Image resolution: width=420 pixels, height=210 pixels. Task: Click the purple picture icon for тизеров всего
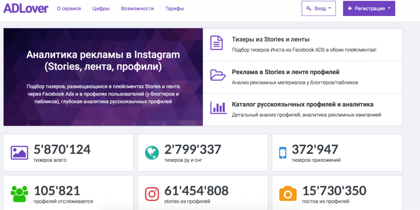pyautogui.click(x=19, y=153)
